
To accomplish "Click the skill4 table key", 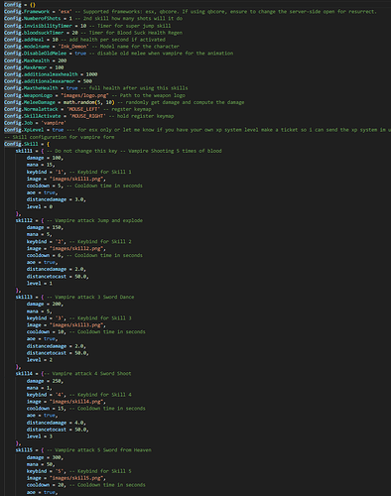I will pyautogui.click(x=24, y=374).
